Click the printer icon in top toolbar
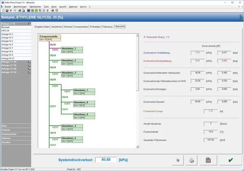Screen dimensions: 244x171 (20, 11)
